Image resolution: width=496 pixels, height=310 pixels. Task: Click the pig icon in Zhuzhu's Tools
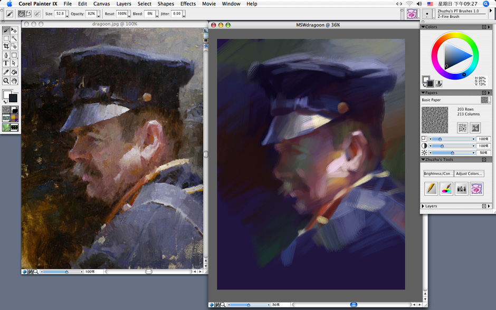[476, 189]
